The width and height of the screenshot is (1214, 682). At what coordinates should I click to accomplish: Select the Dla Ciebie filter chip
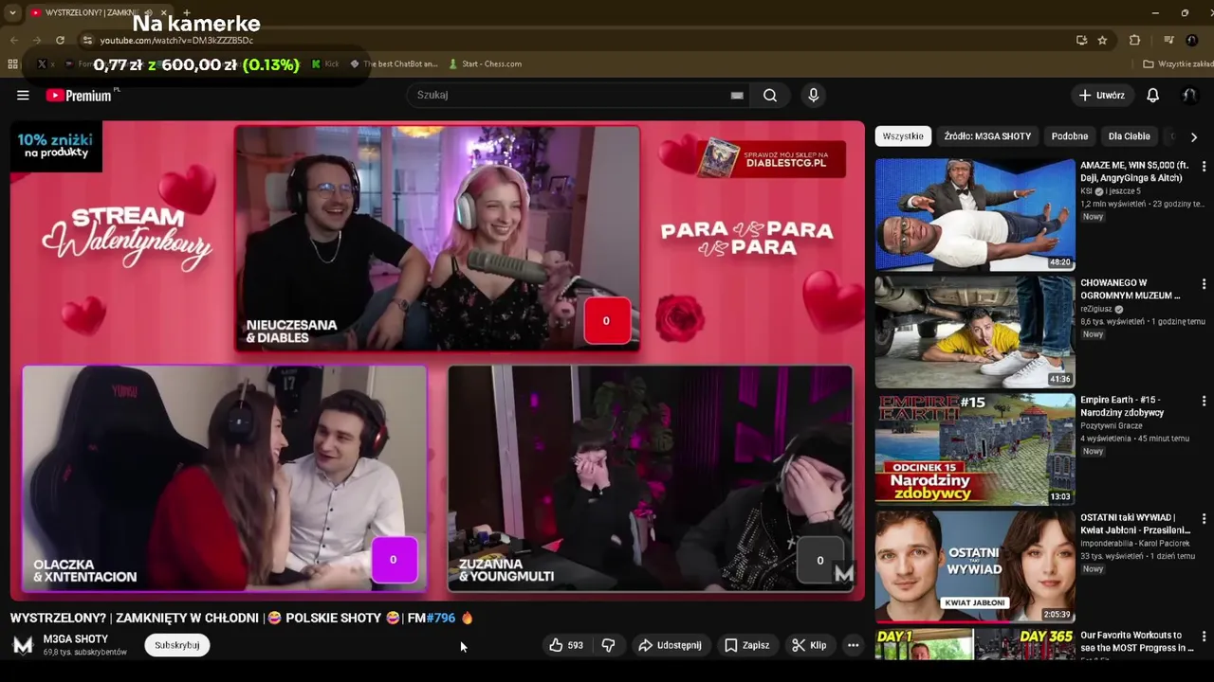1130,136
